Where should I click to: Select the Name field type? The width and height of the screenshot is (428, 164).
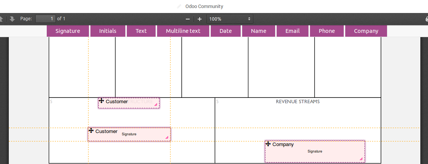[x=259, y=31]
